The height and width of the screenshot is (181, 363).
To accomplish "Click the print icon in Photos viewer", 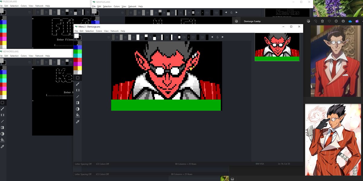I will tap(343, 21).
